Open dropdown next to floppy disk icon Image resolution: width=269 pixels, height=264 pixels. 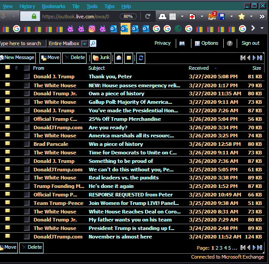click(x=231, y=17)
